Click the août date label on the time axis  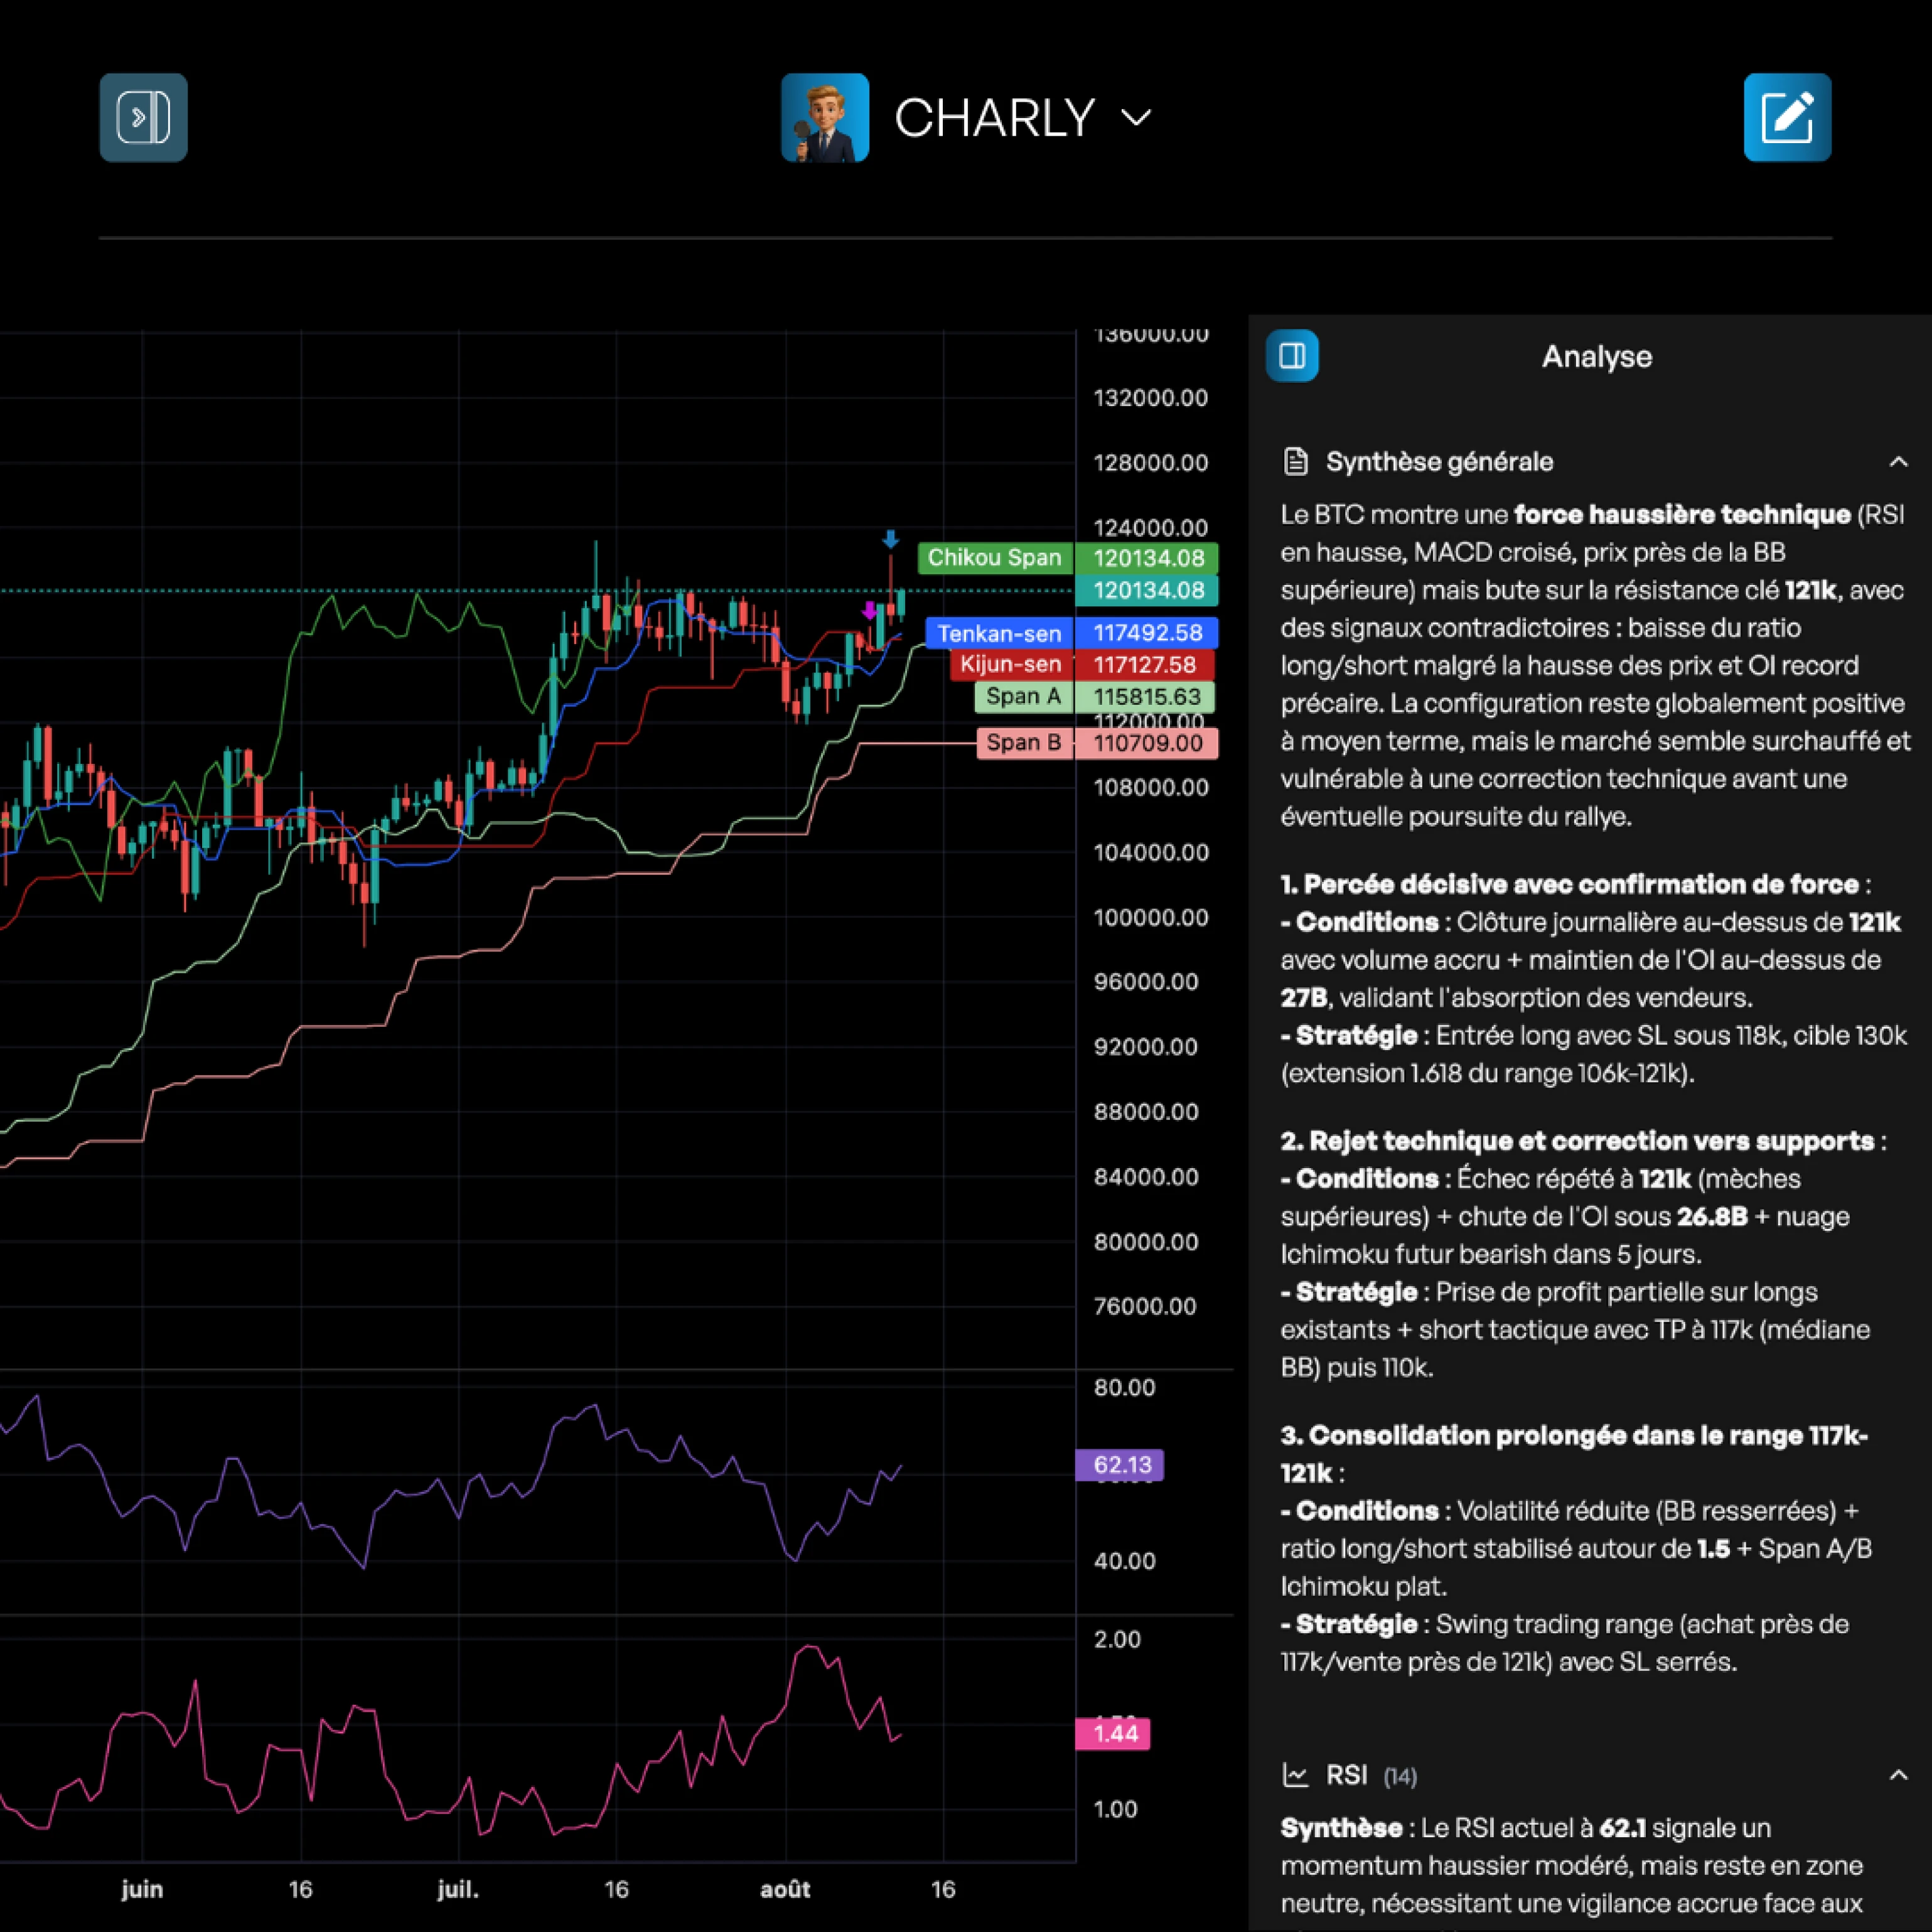coord(786,1889)
